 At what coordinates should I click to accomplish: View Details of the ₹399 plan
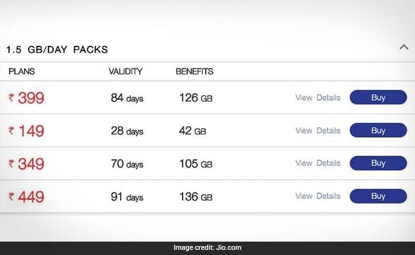317,98
